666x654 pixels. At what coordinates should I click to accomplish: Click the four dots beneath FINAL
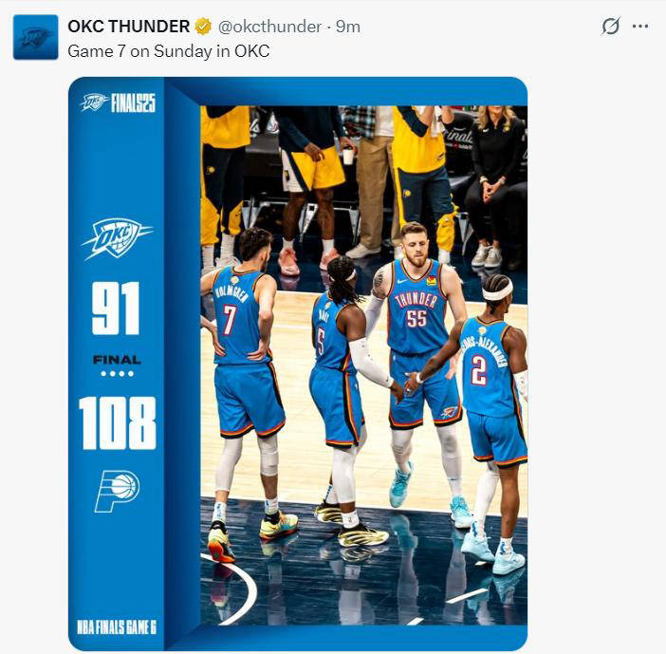(118, 374)
